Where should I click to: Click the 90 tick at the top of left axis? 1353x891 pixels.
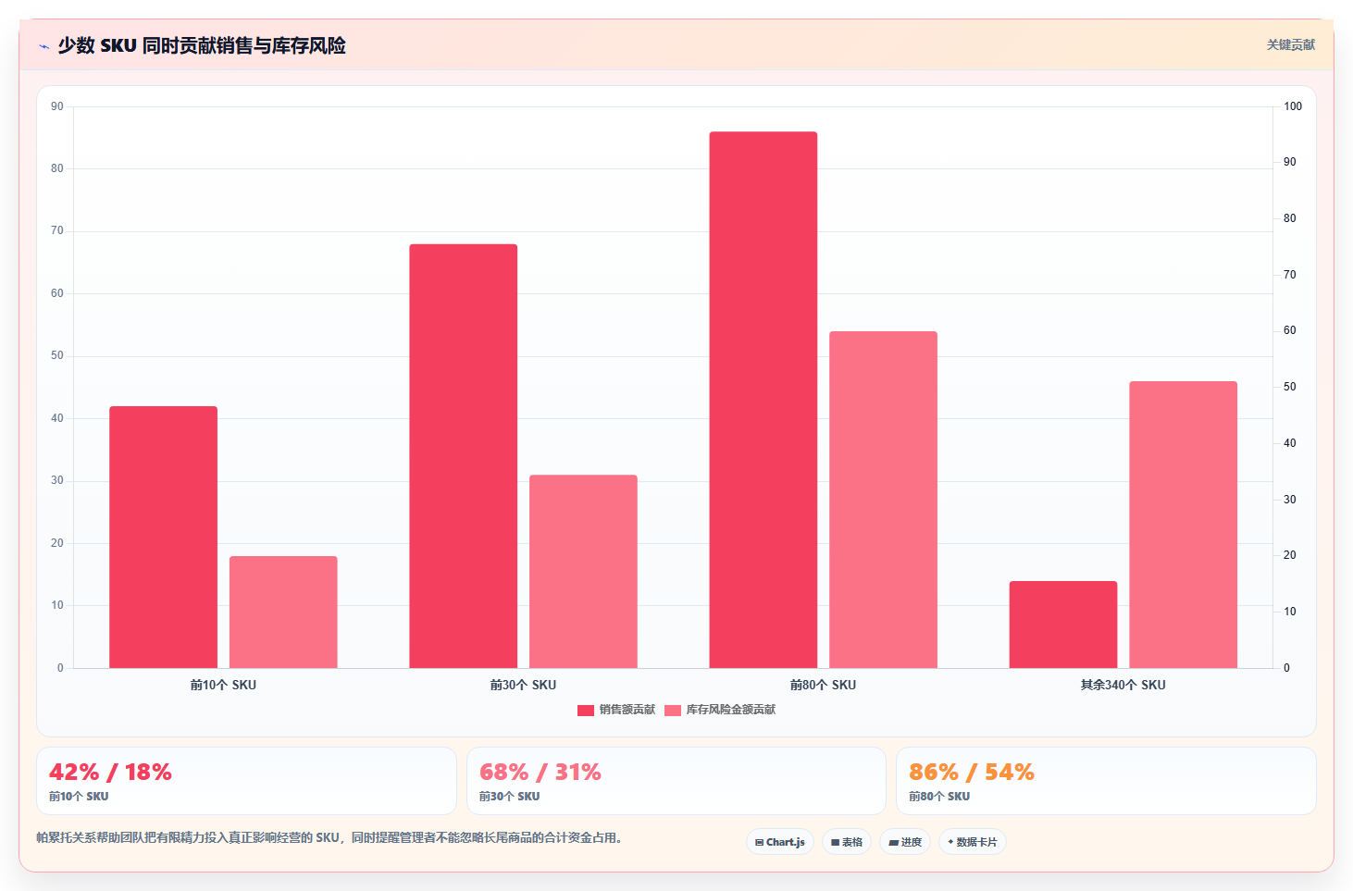[x=57, y=106]
